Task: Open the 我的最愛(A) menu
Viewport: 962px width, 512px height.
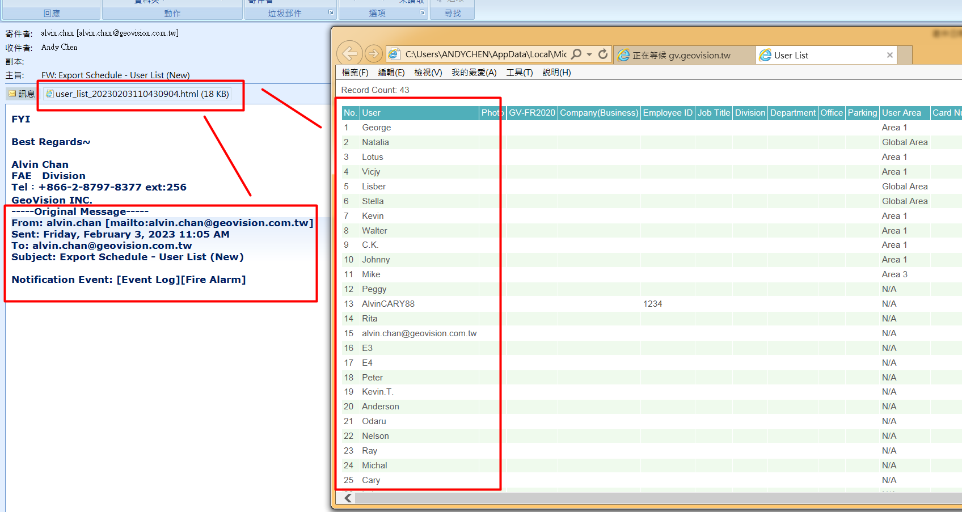Action: (474, 73)
